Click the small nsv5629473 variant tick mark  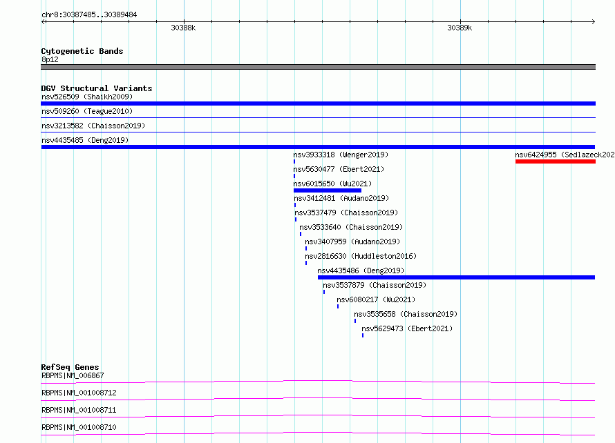tap(363, 335)
